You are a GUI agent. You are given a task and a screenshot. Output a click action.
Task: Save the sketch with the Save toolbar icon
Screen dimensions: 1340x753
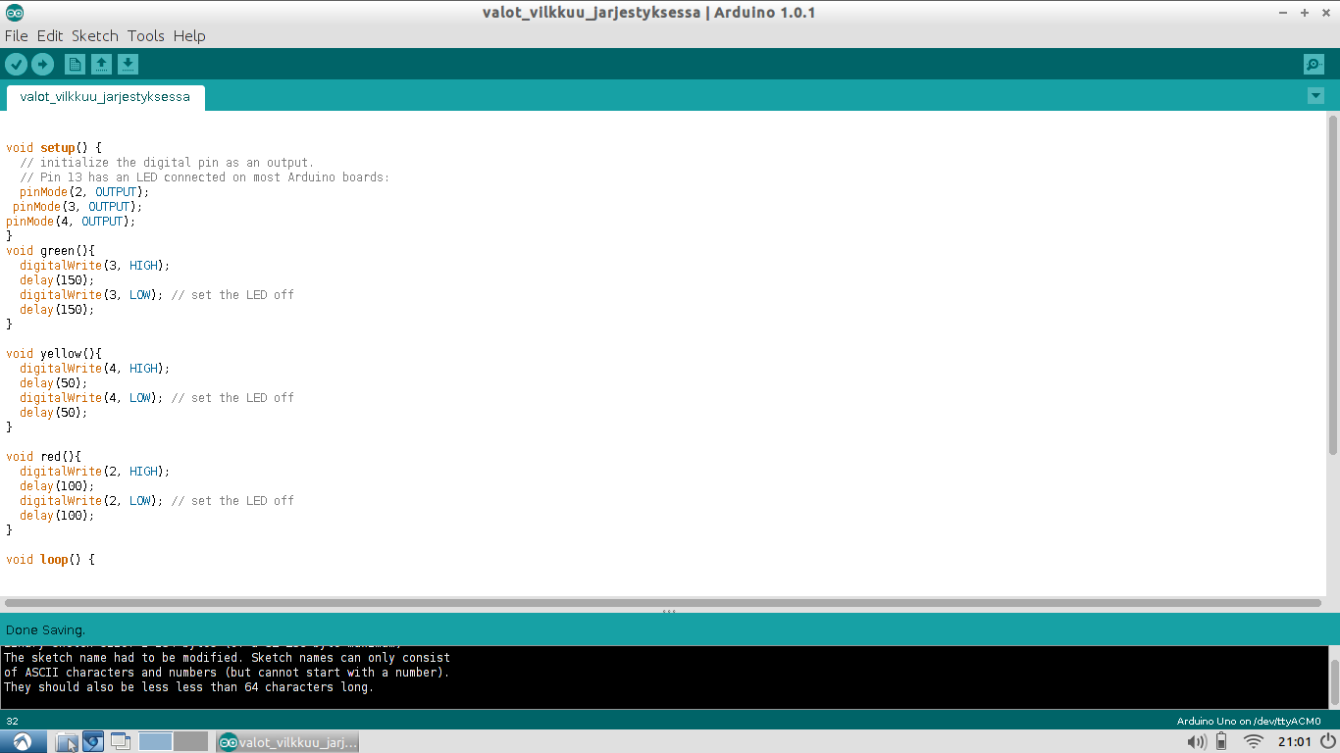(128, 65)
